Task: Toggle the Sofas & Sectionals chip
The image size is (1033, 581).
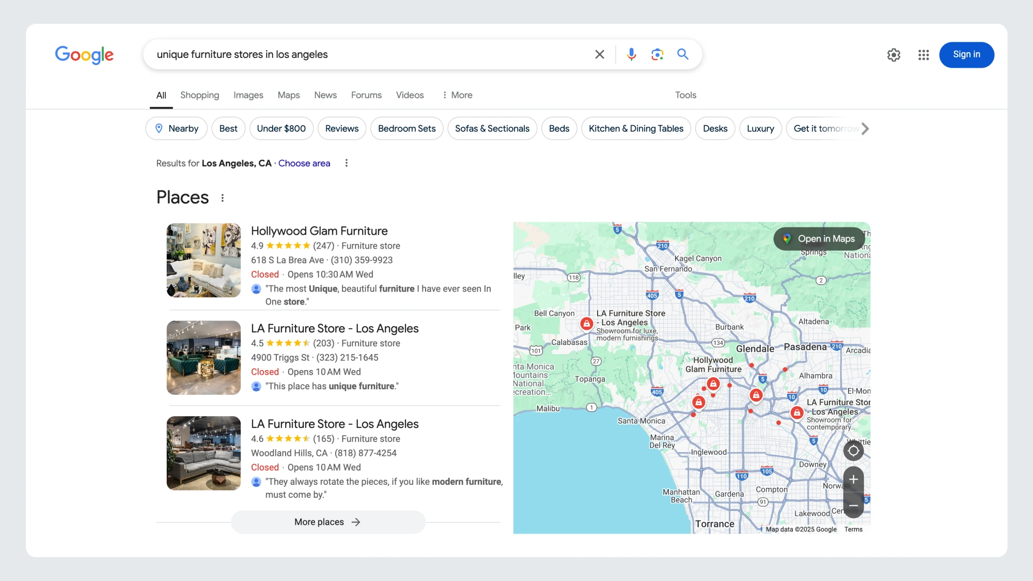Action: [x=492, y=129]
